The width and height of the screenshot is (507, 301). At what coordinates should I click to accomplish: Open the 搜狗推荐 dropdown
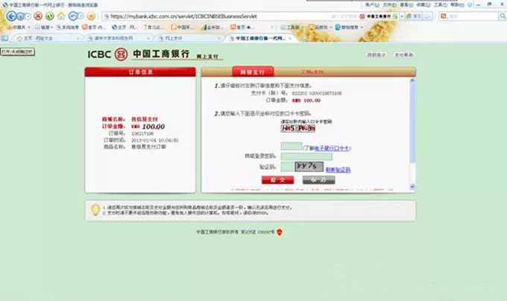pos(349,28)
